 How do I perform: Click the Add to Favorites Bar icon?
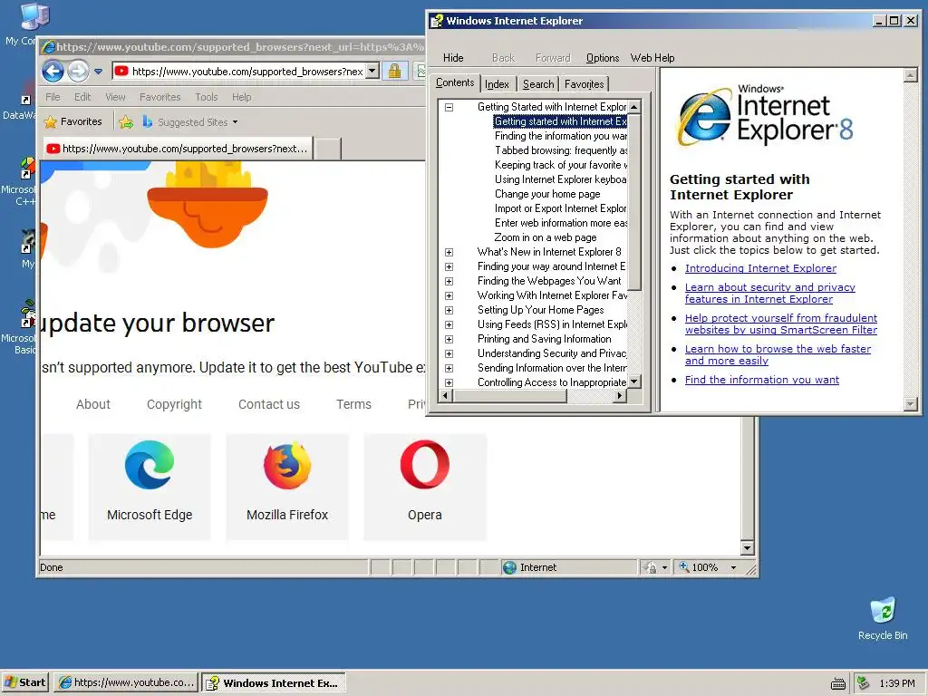pos(126,122)
